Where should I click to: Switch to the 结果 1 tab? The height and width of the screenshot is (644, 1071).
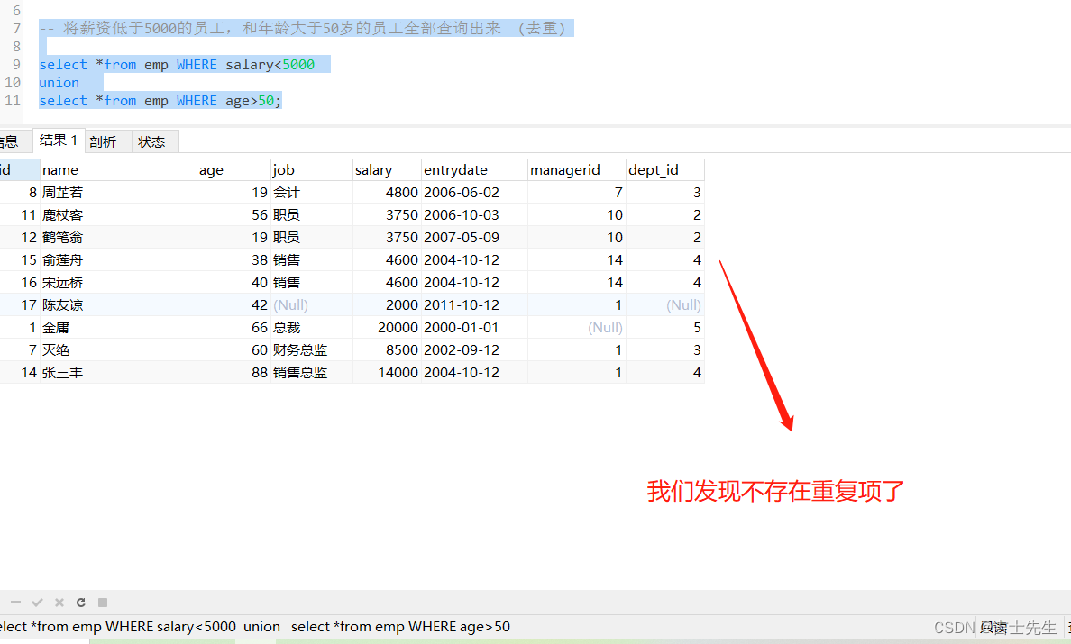59,141
